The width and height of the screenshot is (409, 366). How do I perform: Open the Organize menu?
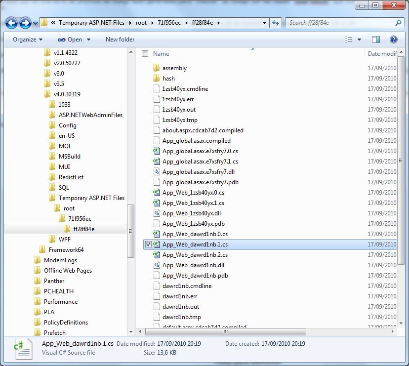tap(28, 40)
